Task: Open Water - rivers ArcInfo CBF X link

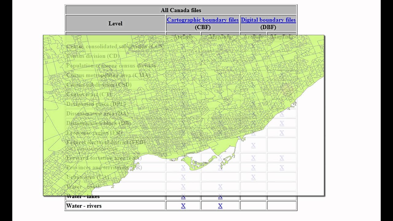Action: pos(183,206)
